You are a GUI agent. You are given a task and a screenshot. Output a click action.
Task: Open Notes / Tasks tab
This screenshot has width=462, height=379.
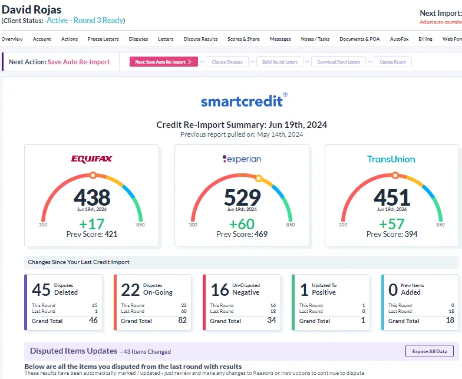[315, 39]
